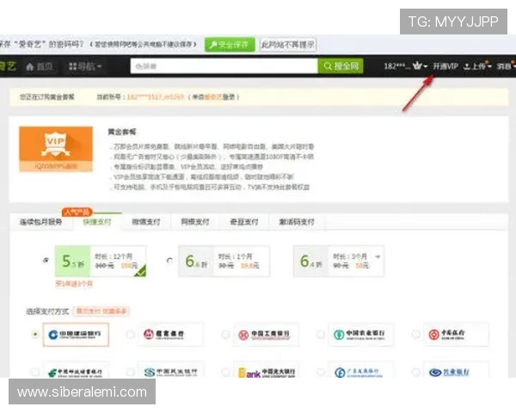Select the 1个月 plan radio button

pyautogui.click(x=169, y=261)
